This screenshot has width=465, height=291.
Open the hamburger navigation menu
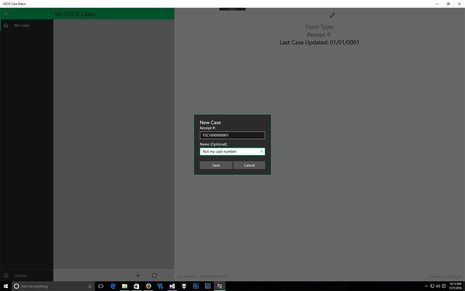[x=6, y=14]
